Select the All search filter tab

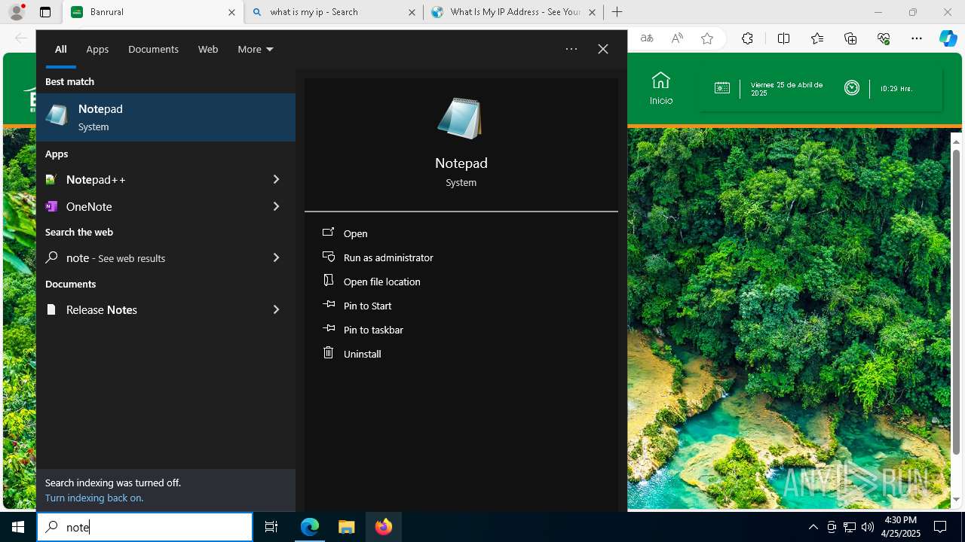click(60, 49)
